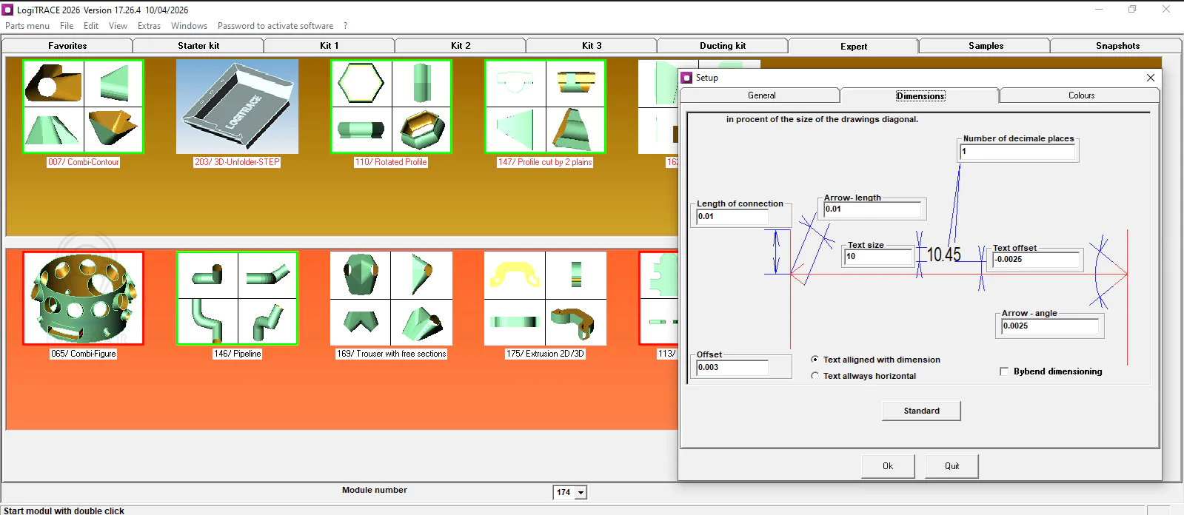The height and width of the screenshot is (515, 1184).
Task: Switch to the Kit 2 tab
Action: 461,46
